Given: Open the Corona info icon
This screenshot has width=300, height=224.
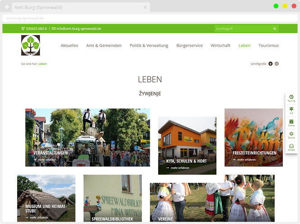Looking at the screenshot, I should click(291, 135).
